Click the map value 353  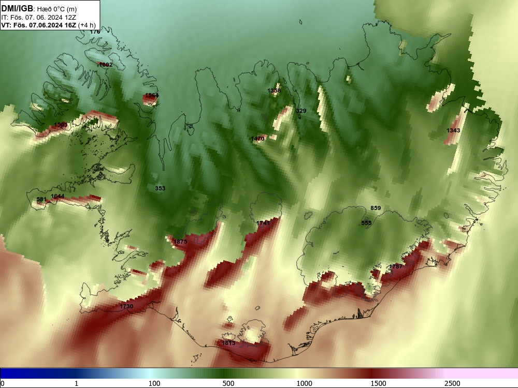(160, 188)
